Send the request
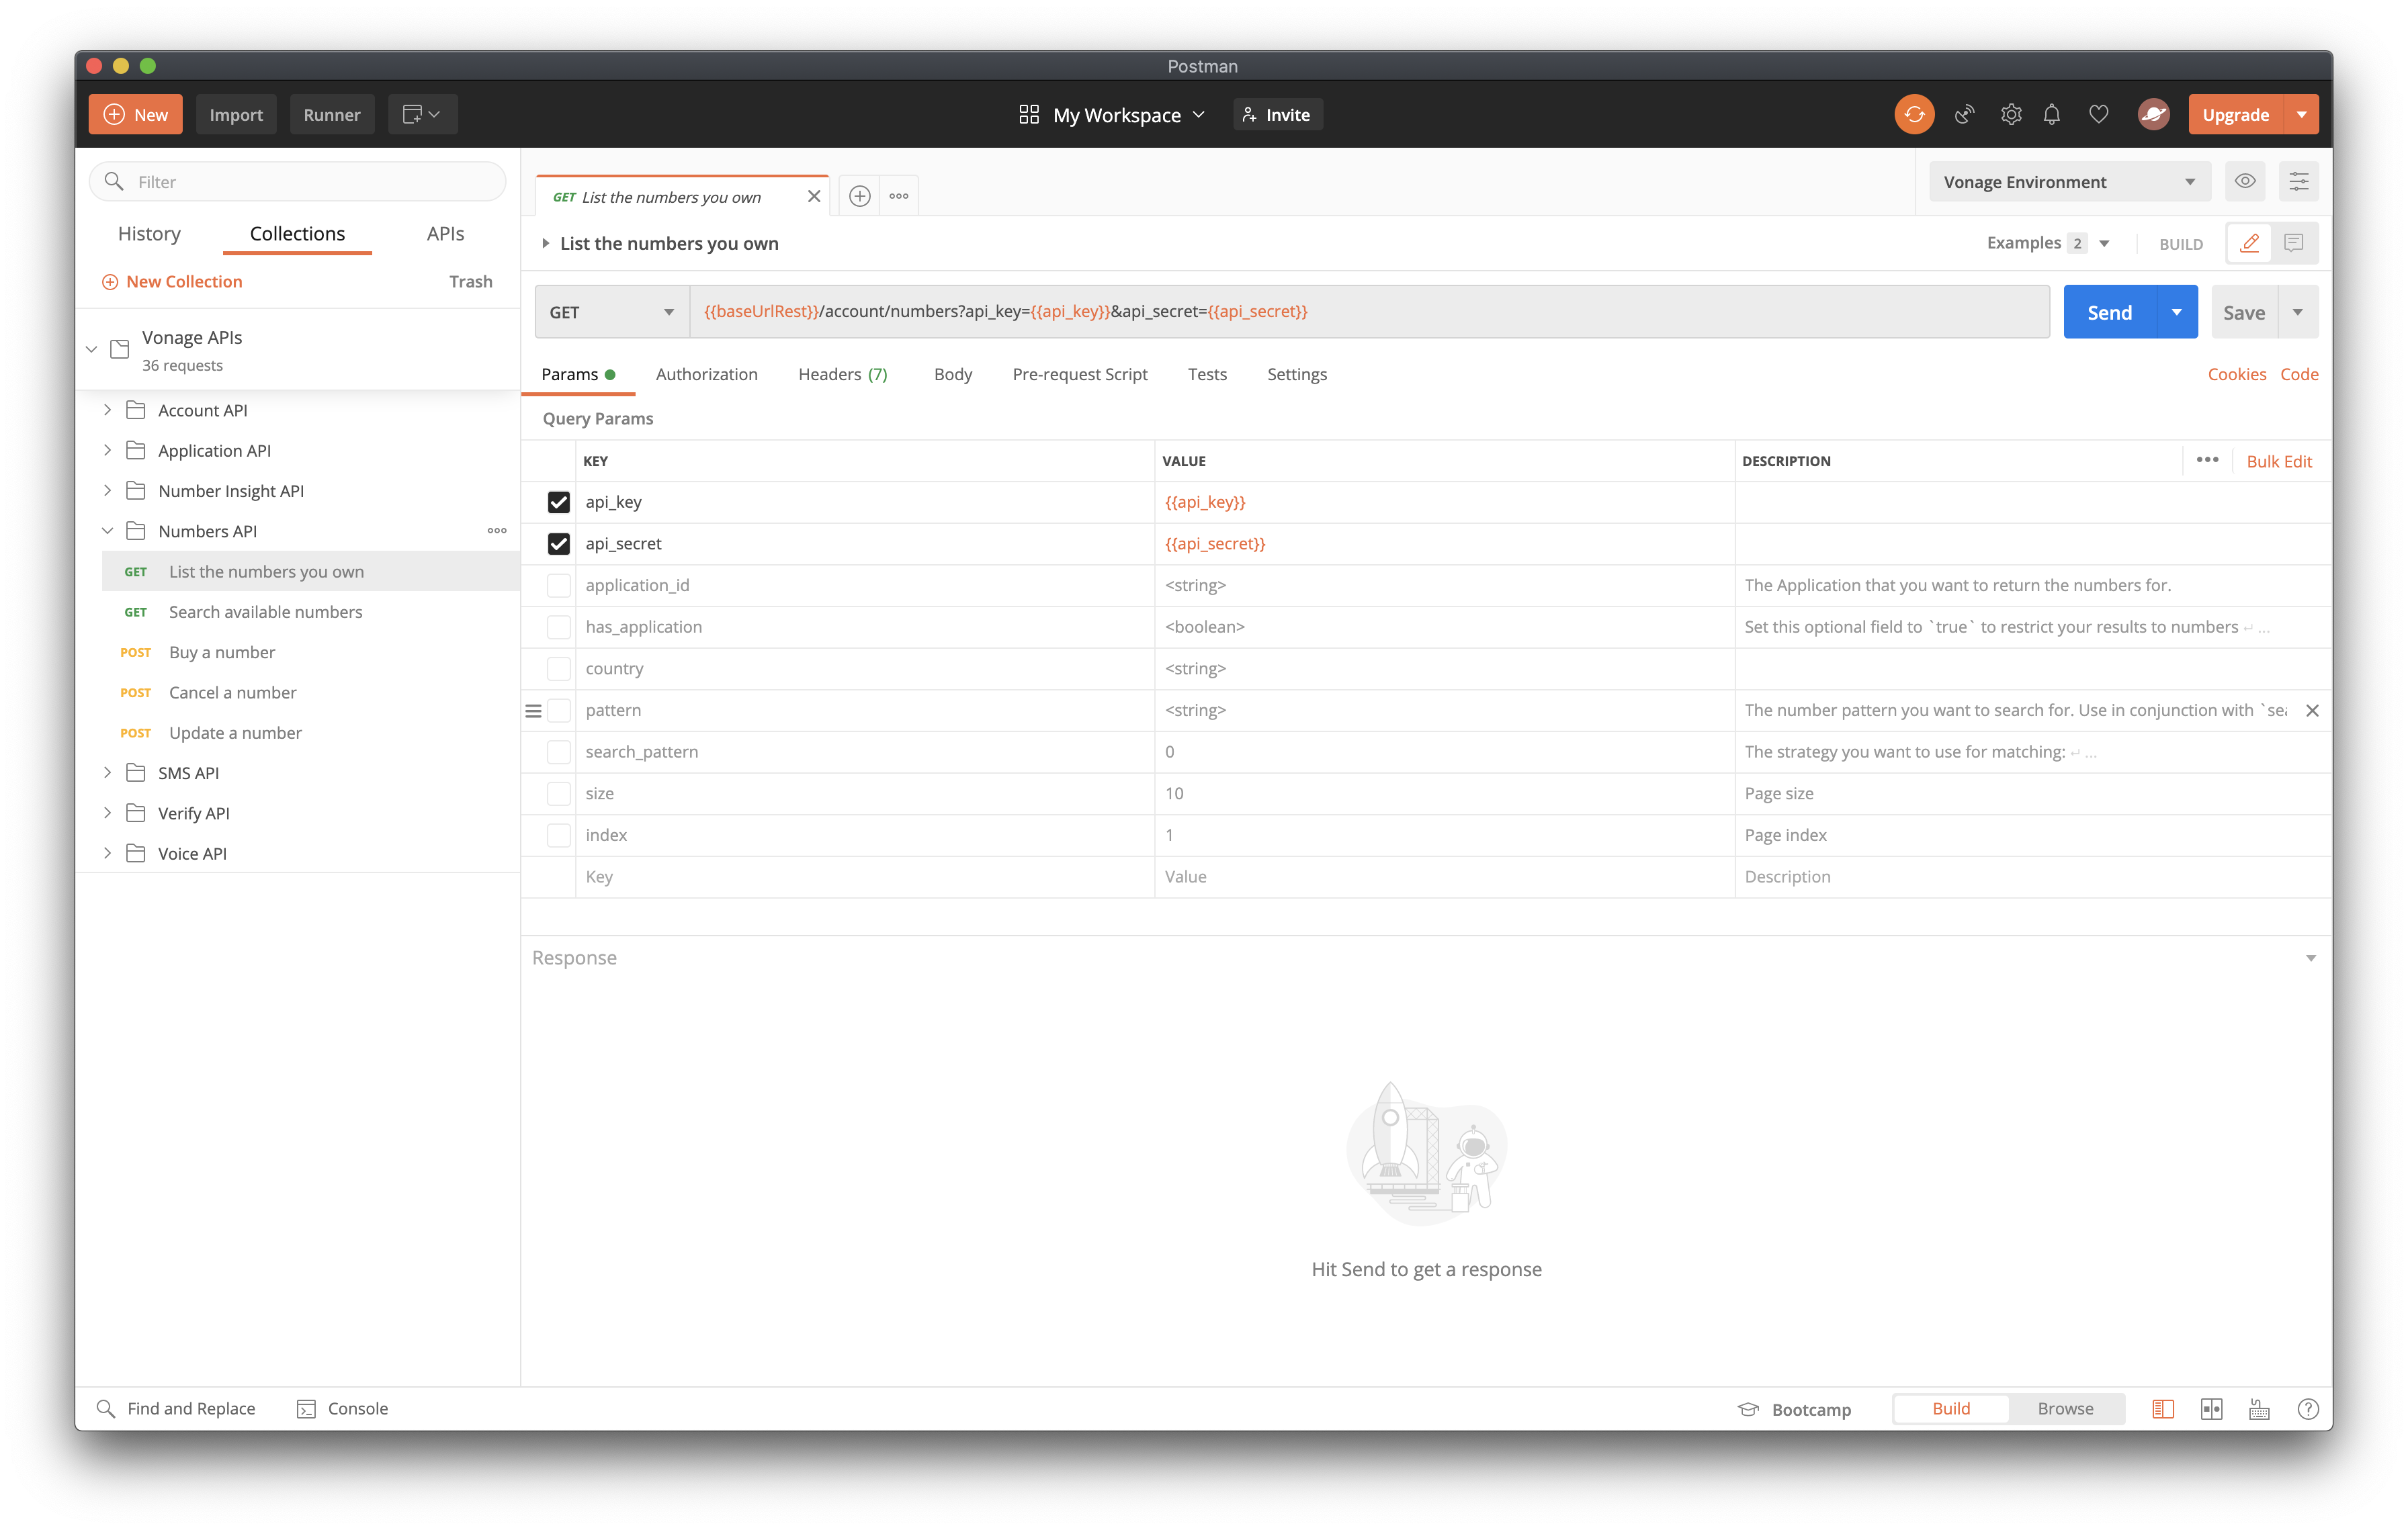Image resolution: width=2408 pixels, height=1530 pixels. (x=2109, y=313)
